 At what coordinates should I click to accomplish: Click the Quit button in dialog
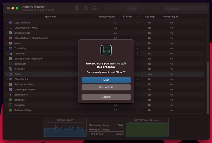(x=106, y=80)
